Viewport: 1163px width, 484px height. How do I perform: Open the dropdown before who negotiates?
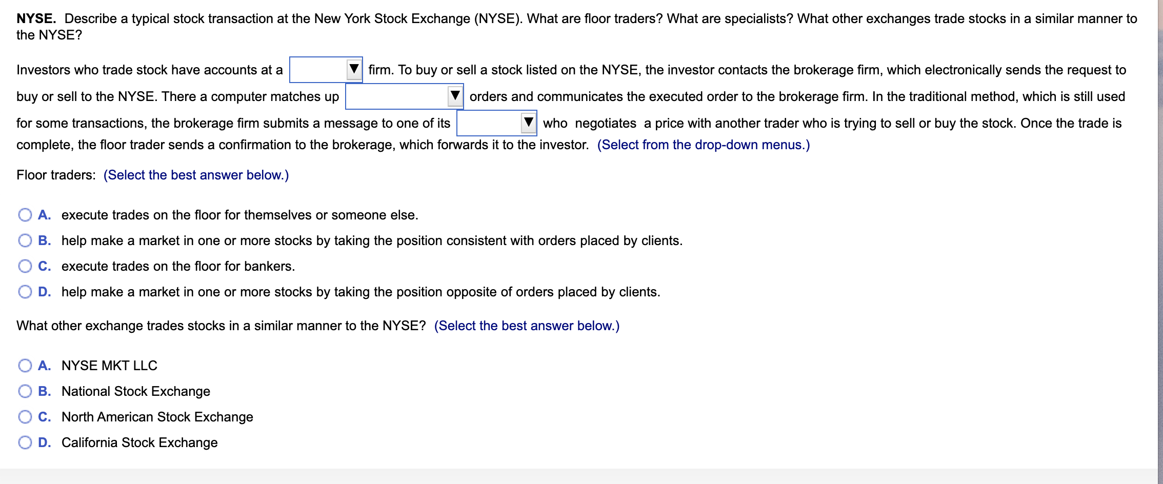tap(497, 123)
